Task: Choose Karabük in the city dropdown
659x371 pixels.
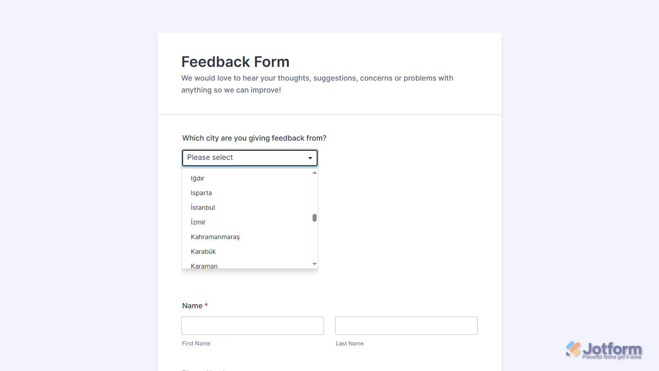Action: 203,251
